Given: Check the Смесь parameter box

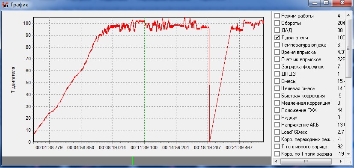Looking at the screenshot, I should pyautogui.click(x=277, y=81).
